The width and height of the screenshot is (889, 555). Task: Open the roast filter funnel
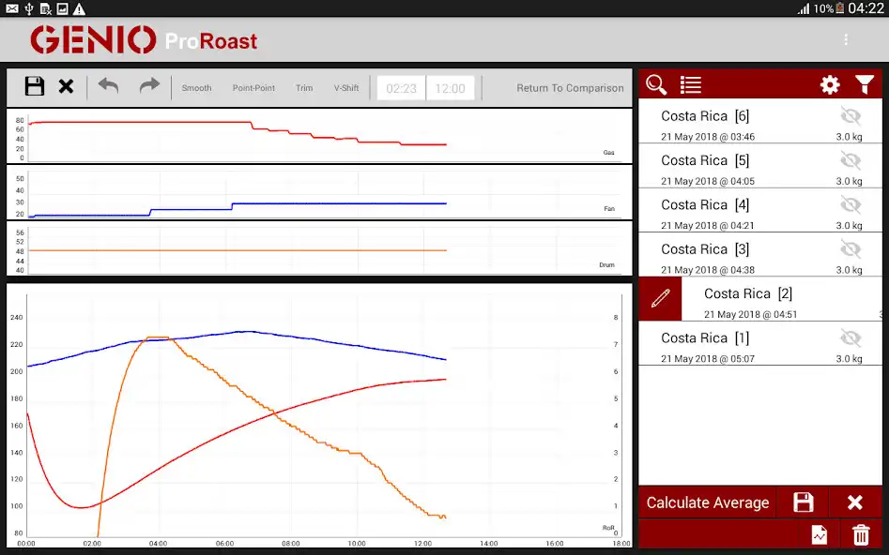[x=865, y=85]
